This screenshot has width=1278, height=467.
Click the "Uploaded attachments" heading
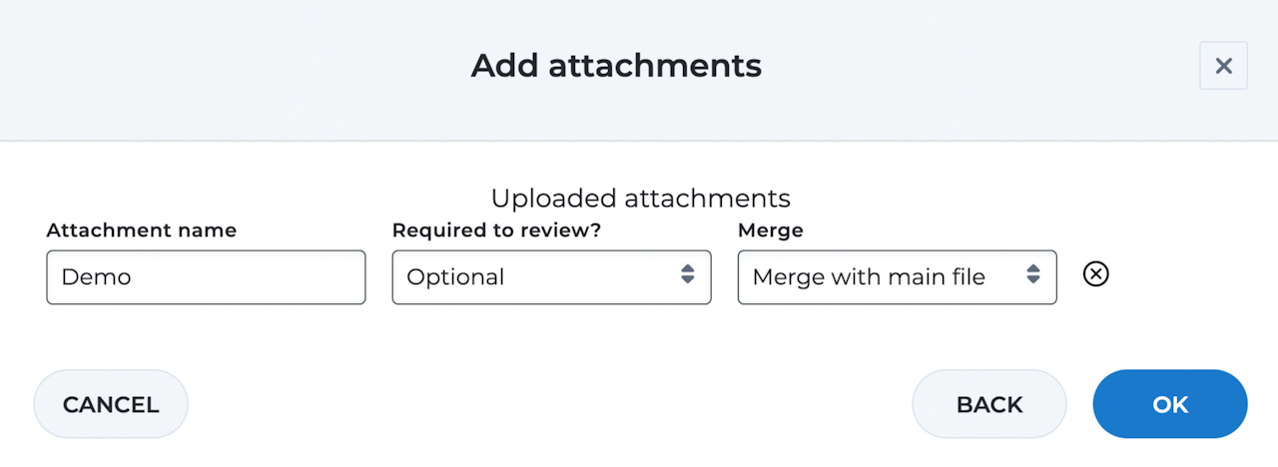(640, 198)
